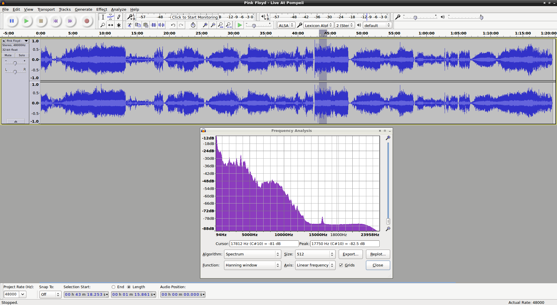The width and height of the screenshot is (557, 305).
Task: Open the Tracks menu
Action: (65, 10)
